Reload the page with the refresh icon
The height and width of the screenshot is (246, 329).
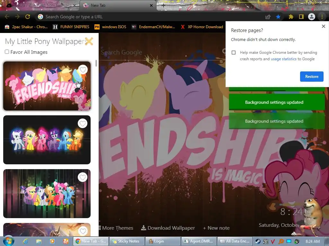coord(28,17)
